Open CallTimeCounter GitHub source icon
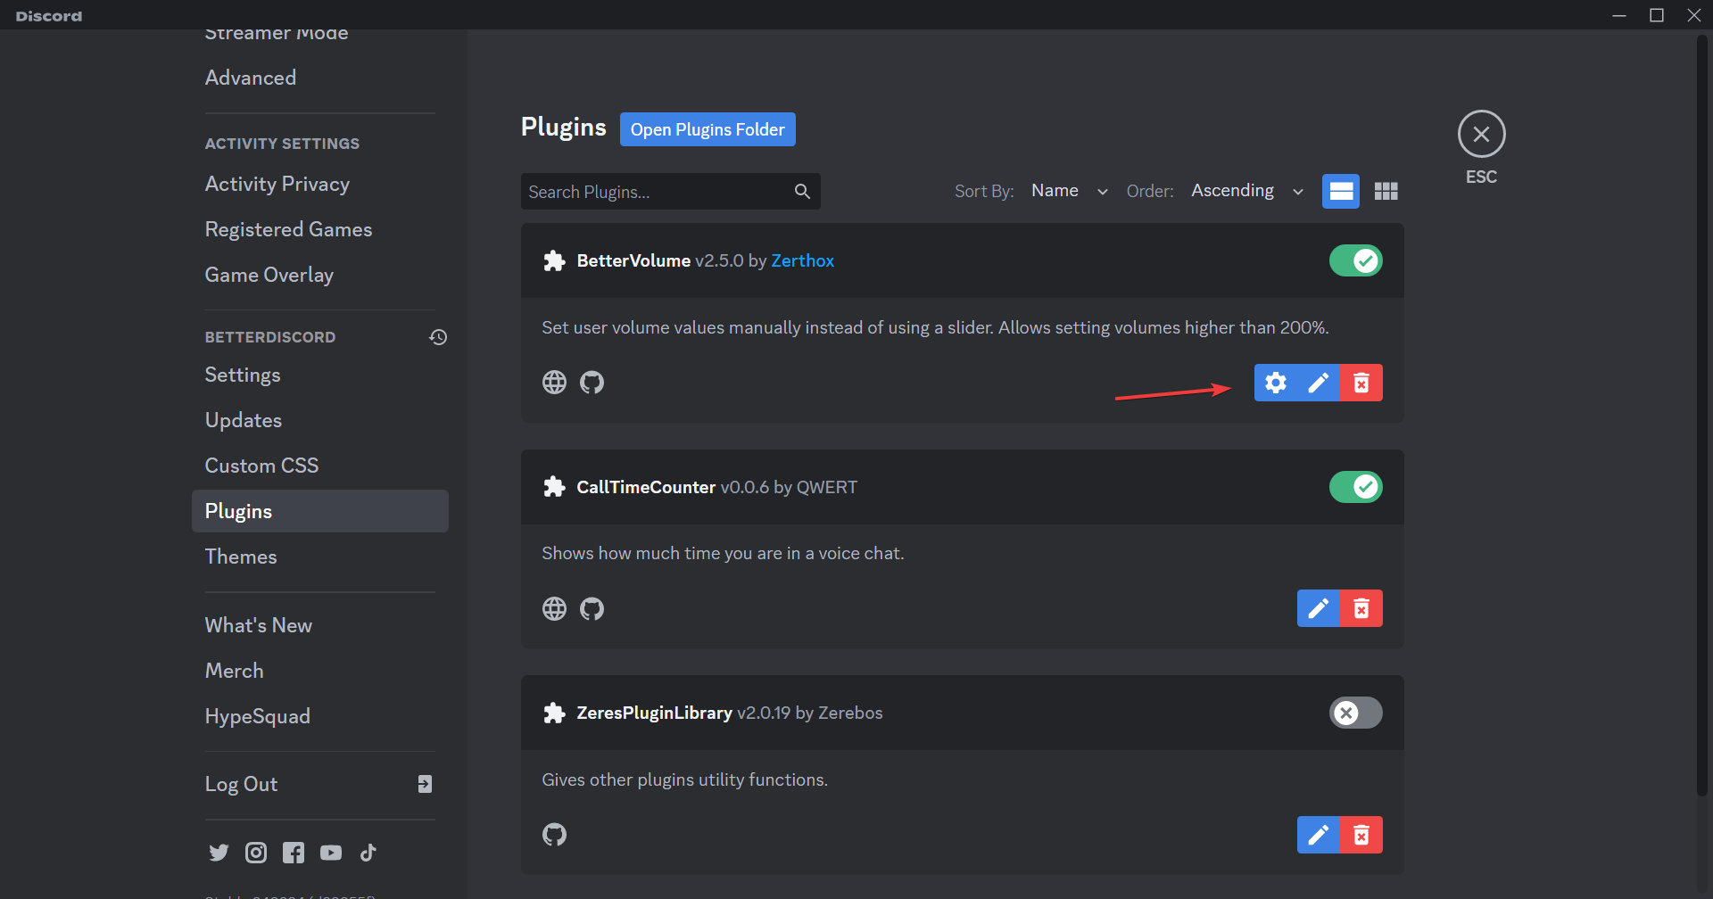1713x899 pixels. [x=592, y=608]
